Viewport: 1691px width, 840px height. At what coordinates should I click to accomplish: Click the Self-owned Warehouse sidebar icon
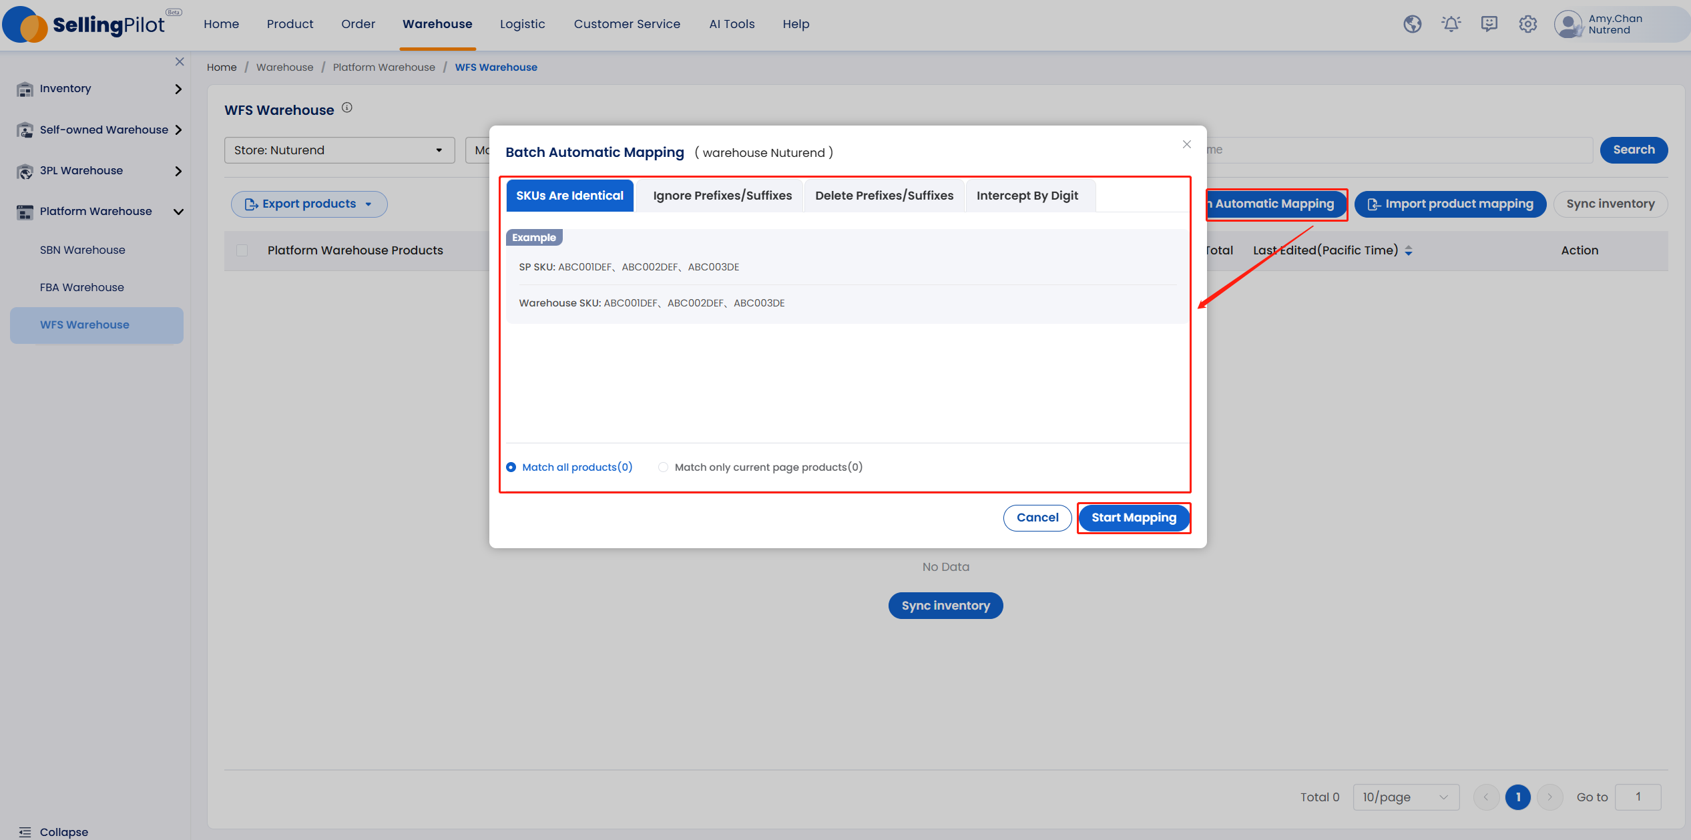coord(25,130)
